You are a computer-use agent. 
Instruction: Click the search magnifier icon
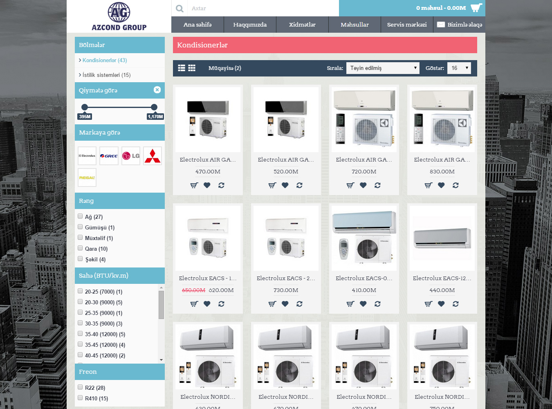(x=180, y=8)
